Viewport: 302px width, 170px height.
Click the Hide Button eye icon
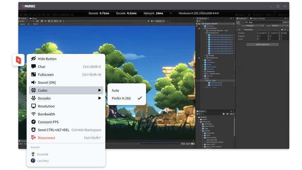(x=34, y=59)
